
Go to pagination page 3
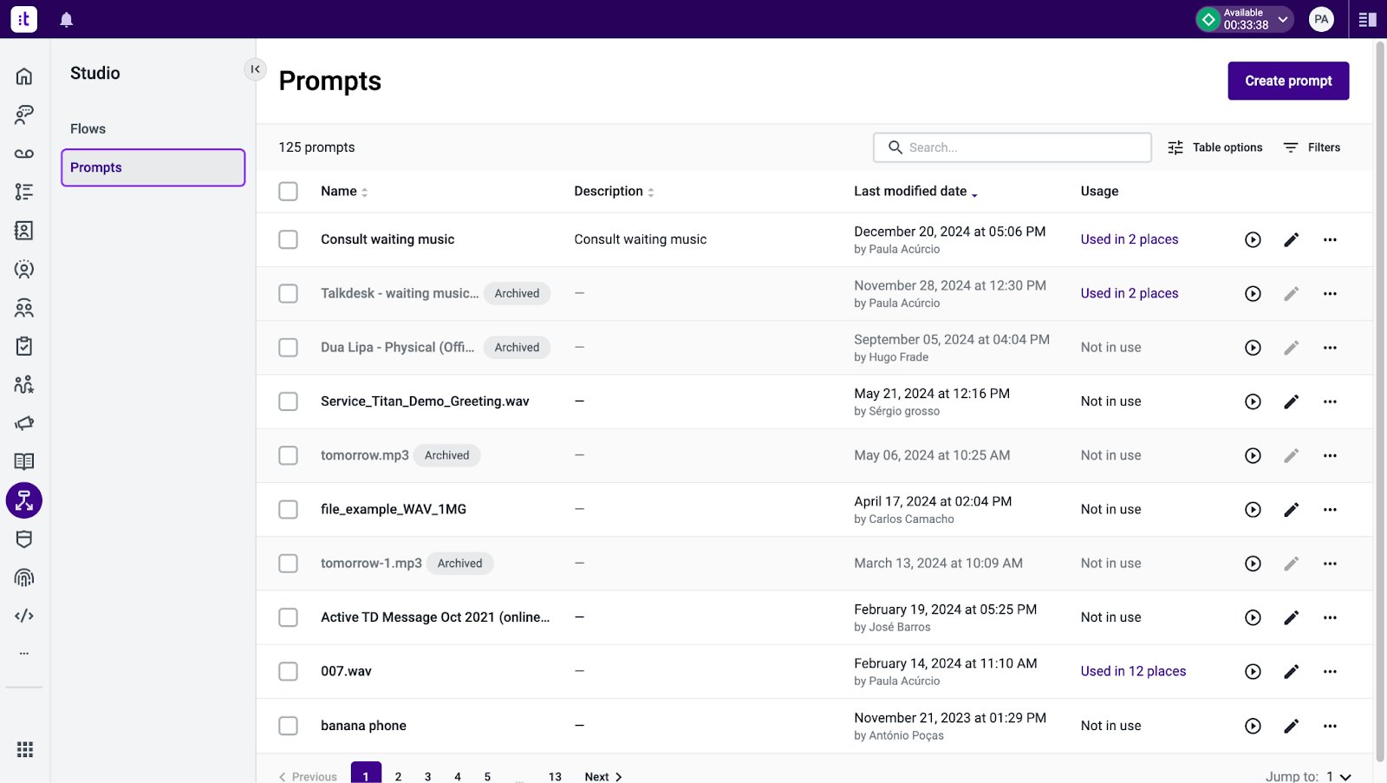[427, 776]
